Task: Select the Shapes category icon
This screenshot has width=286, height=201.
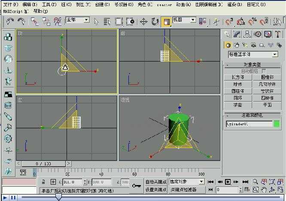Action: point(237,45)
